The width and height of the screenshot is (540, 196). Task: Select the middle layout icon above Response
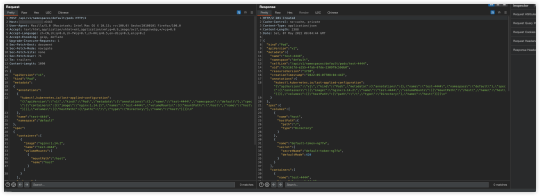[498, 5]
